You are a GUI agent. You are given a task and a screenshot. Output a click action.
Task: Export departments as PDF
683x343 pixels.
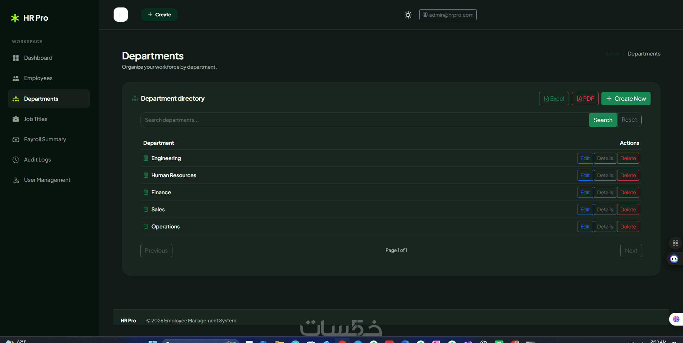pyautogui.click(x=585, y=99)
